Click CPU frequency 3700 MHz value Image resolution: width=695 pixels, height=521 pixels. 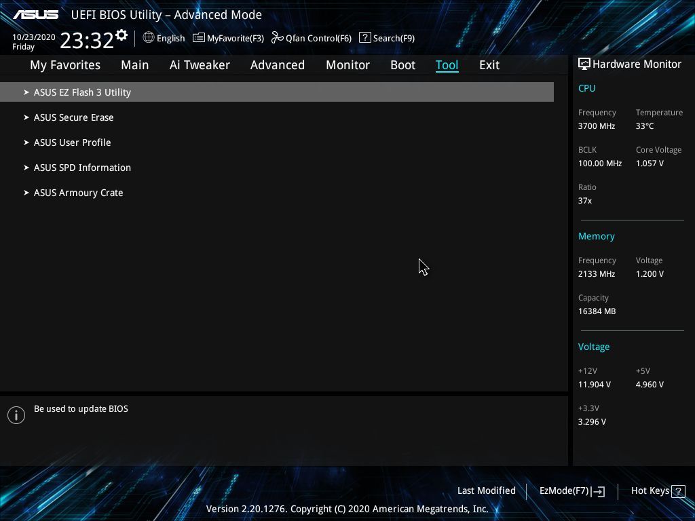596,126
